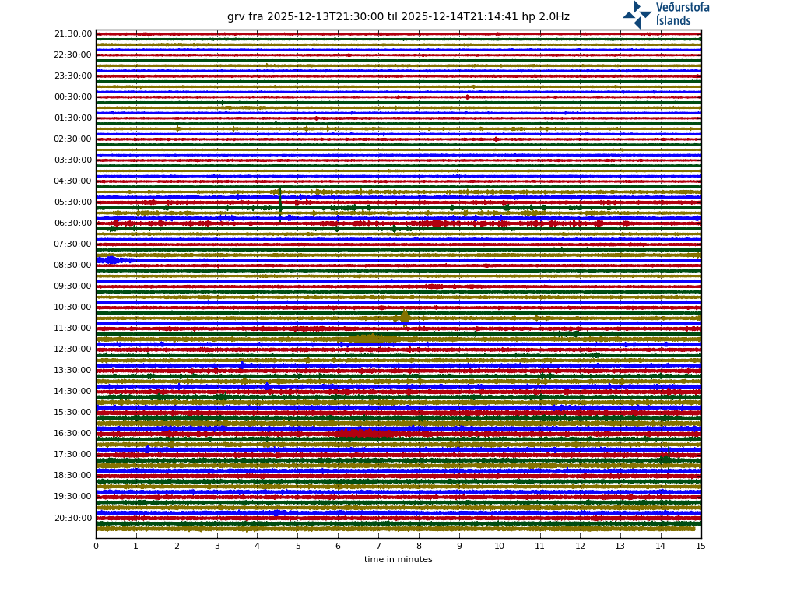Click the wide olive burst below the 11:30 trace
797x598 pixels.
[372, 339]
